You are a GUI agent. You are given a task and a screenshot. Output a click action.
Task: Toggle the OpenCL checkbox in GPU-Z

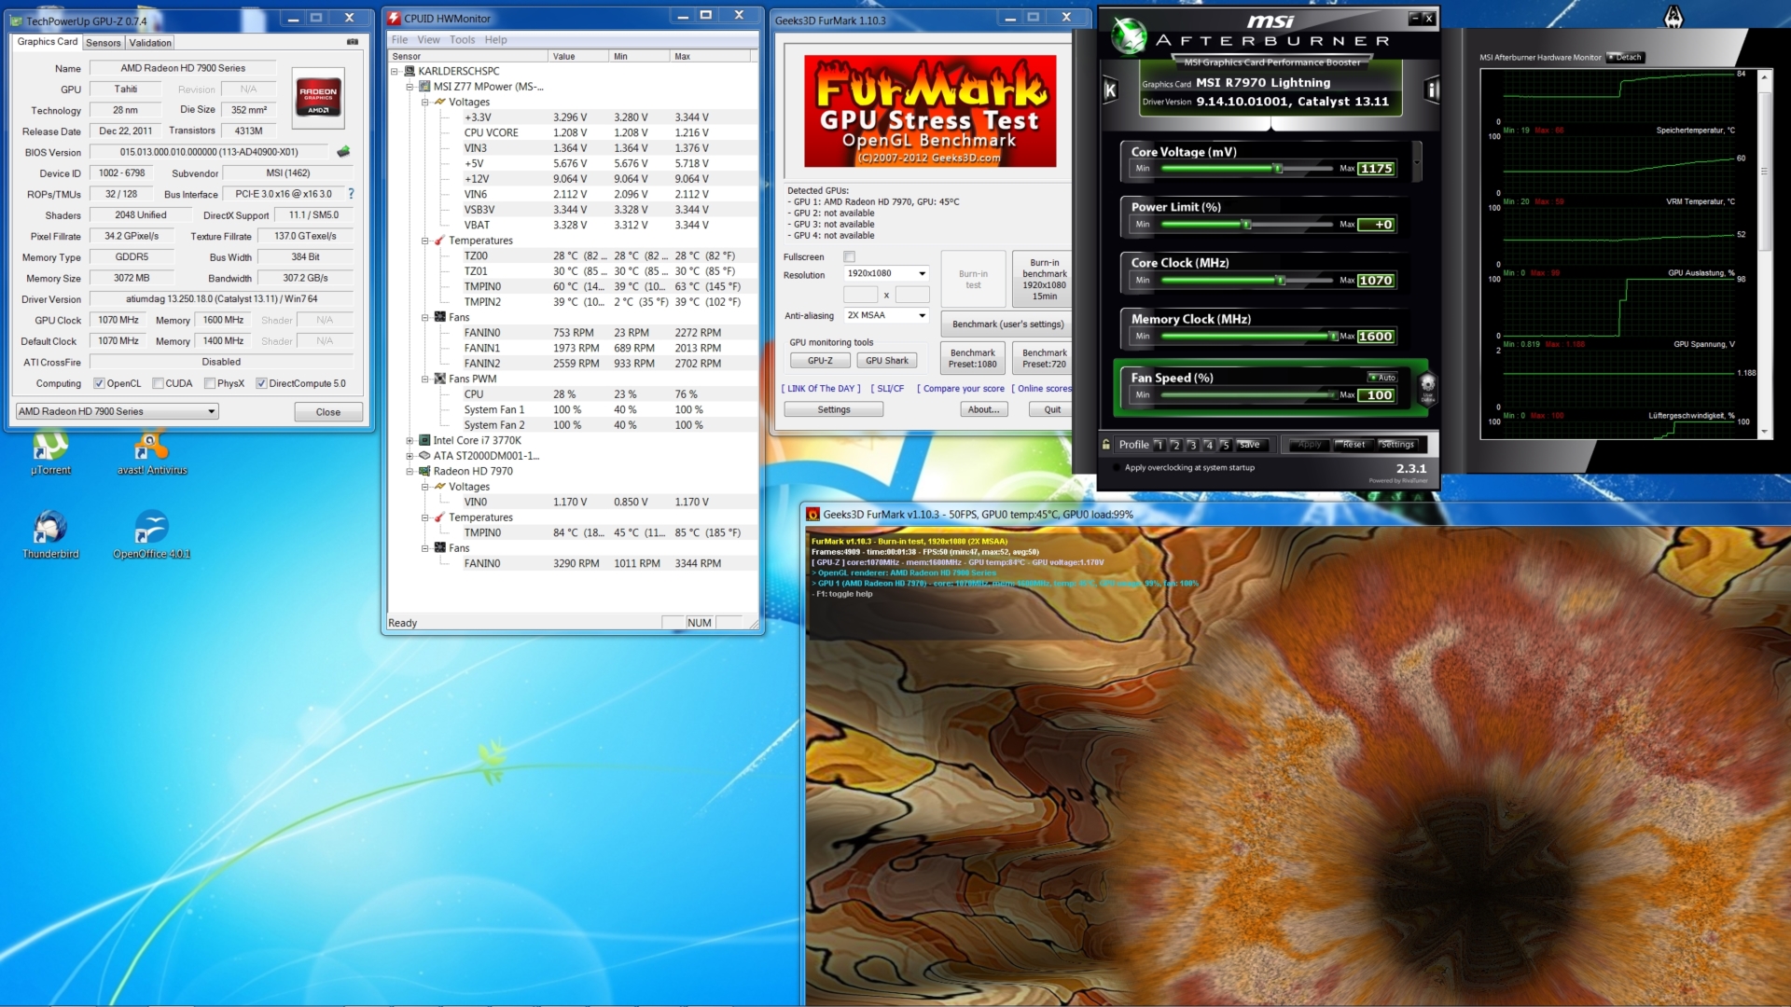[x=99, y=383]
